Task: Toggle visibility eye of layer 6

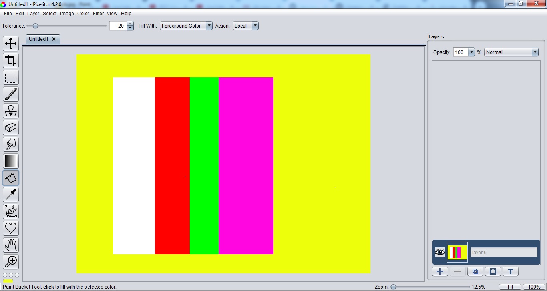Action: tap(440, 252)
